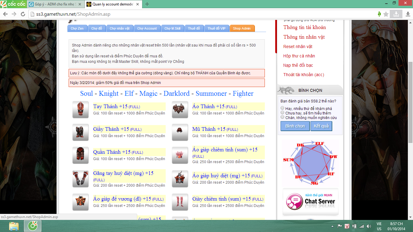
Task: Click the Cốc Cốc taskbar icon
Action: (33, 226)
